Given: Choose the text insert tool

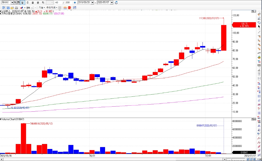Looking at the screenshot, I should (x=259, y=61).
